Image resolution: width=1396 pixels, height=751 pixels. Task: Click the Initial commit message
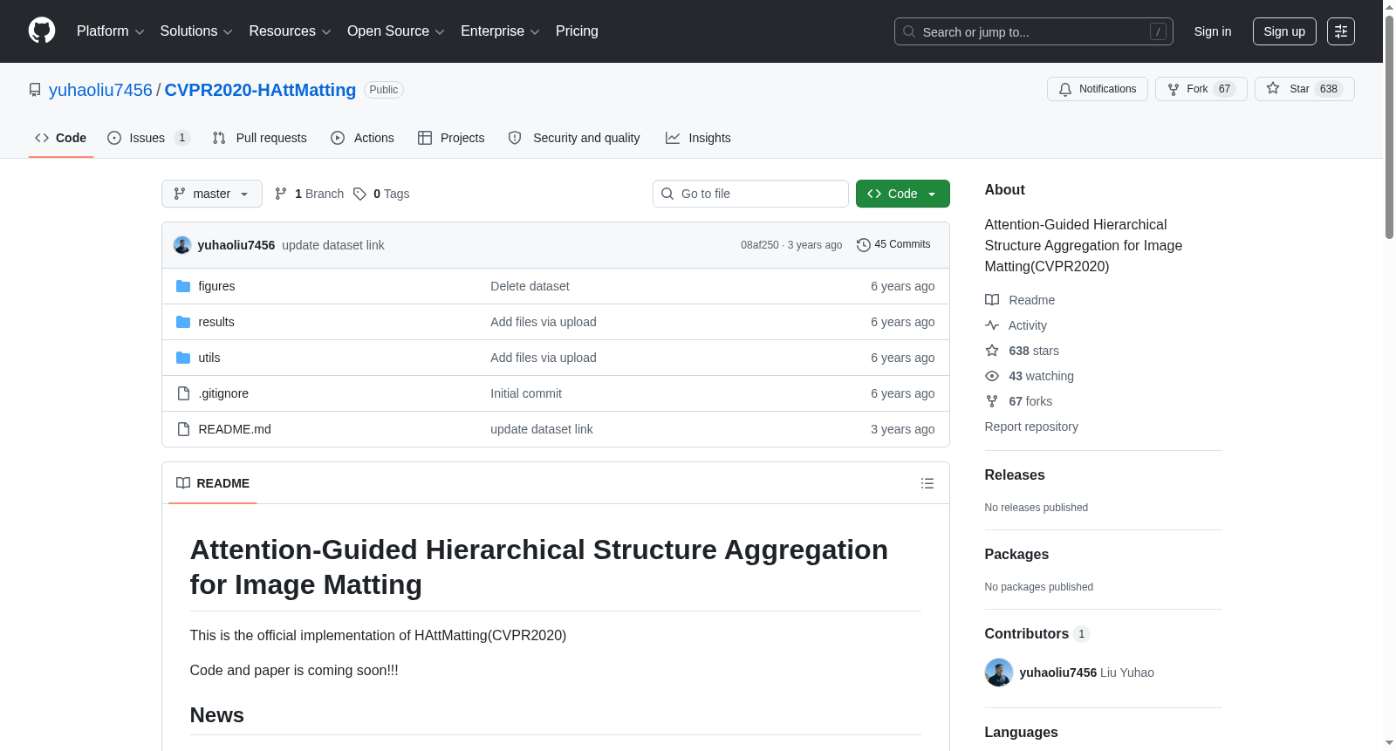(526, 393)
